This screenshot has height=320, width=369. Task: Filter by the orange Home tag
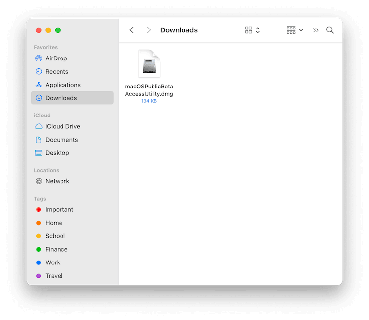tap(54, 223)
